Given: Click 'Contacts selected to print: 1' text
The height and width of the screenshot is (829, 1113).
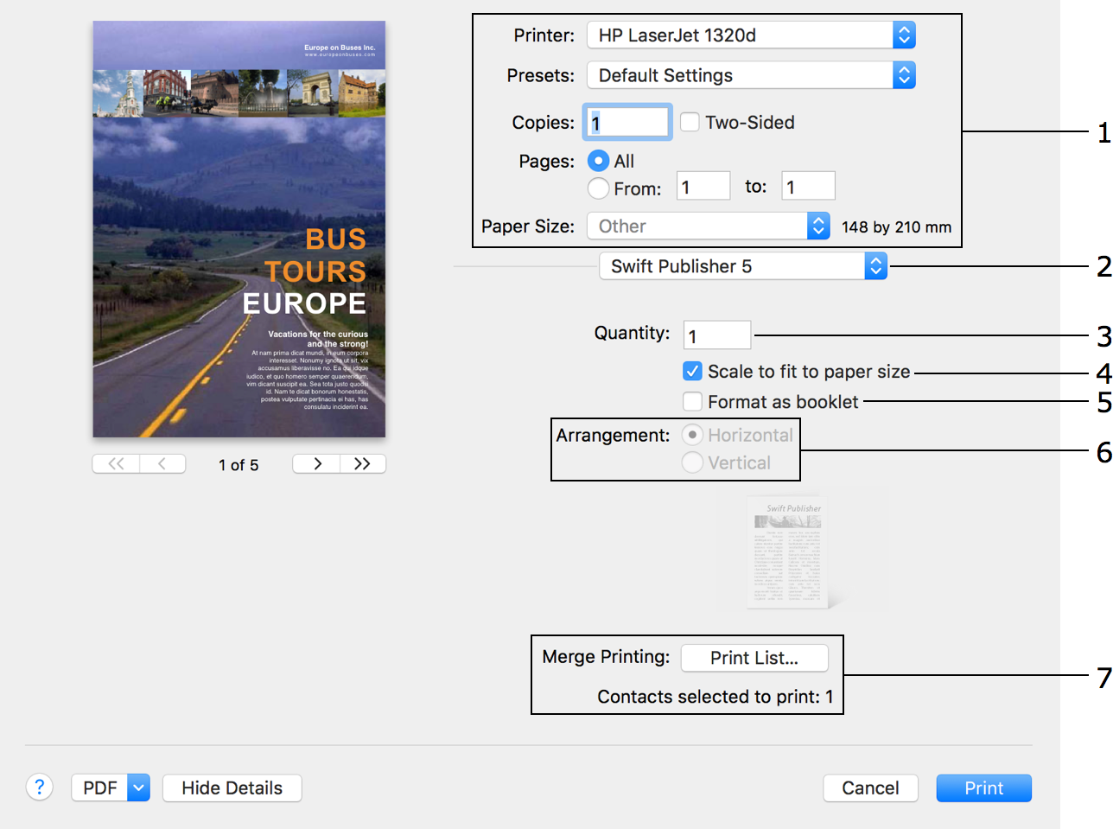Looking at the screenshot, I should 715,697.
